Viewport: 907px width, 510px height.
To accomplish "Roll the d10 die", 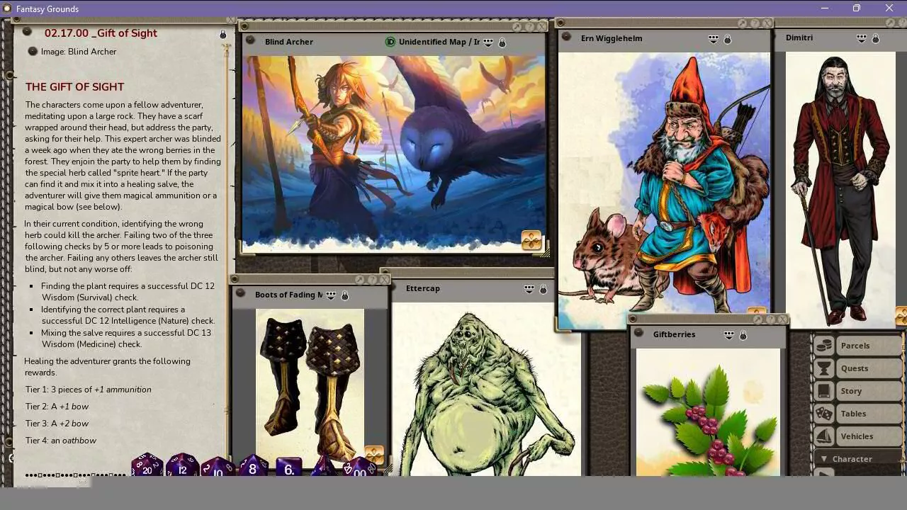I will pos(218,467).
